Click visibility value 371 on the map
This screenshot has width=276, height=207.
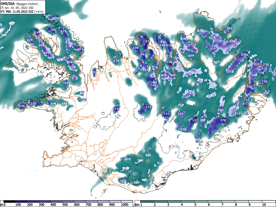222,42
